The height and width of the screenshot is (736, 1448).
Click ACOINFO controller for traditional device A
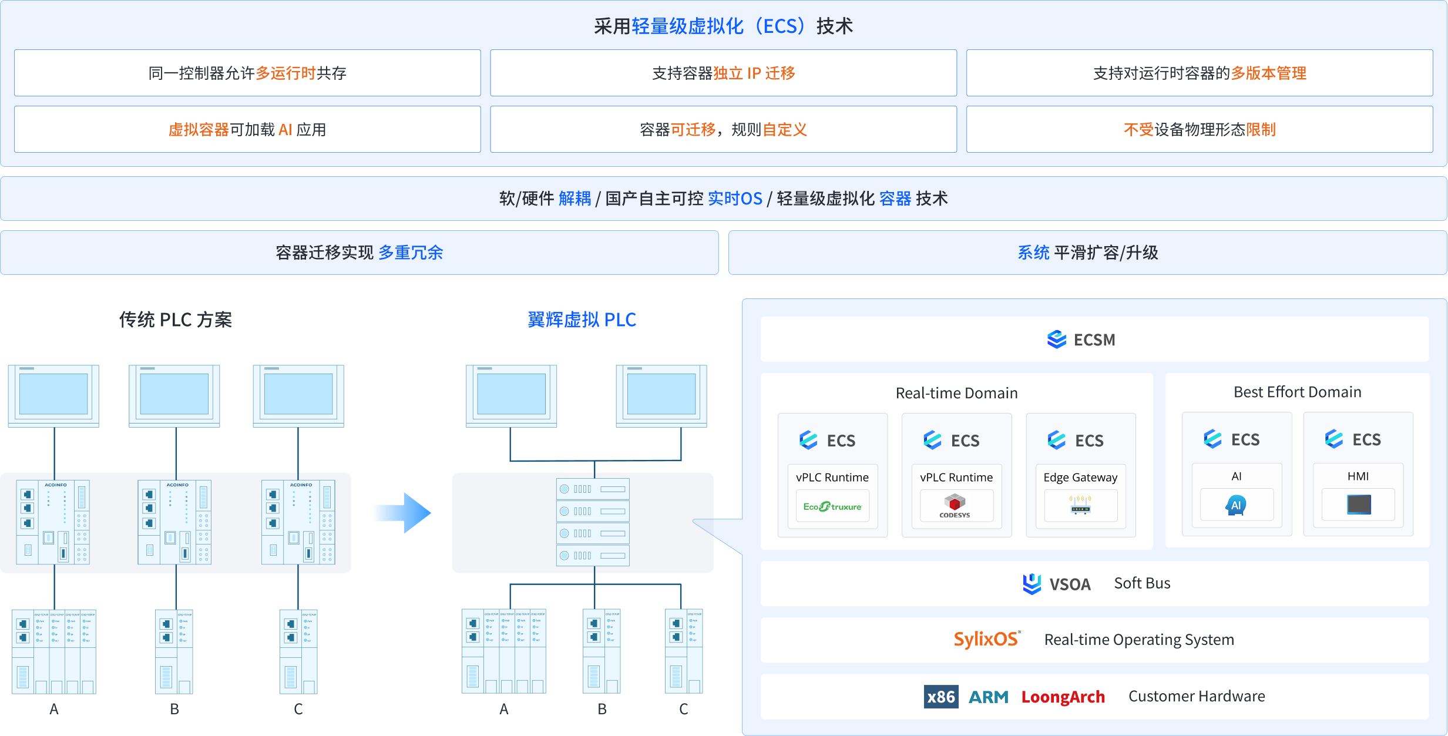pos(53,522)
